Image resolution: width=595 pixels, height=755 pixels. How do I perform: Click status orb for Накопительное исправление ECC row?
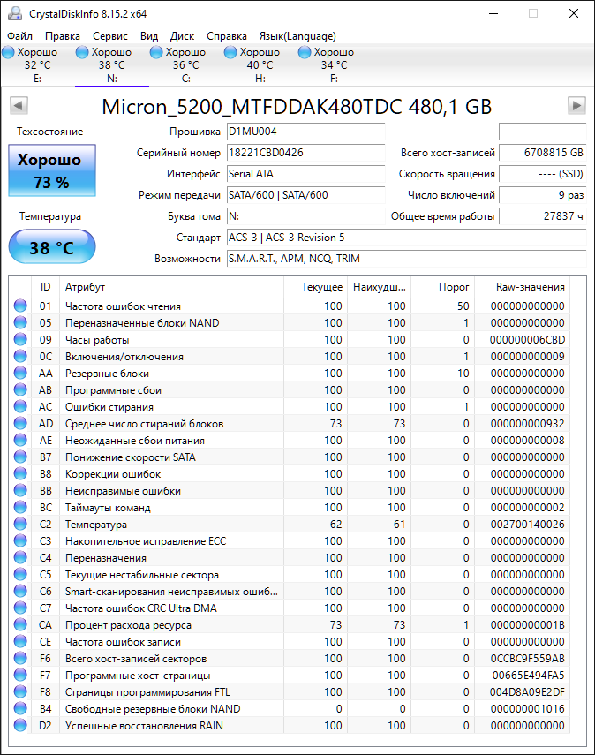(x=20, y=540)
